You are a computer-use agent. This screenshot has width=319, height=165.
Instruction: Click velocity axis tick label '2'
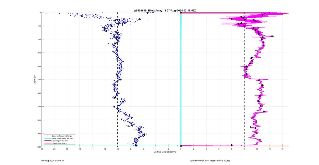[x=194, y=149]
